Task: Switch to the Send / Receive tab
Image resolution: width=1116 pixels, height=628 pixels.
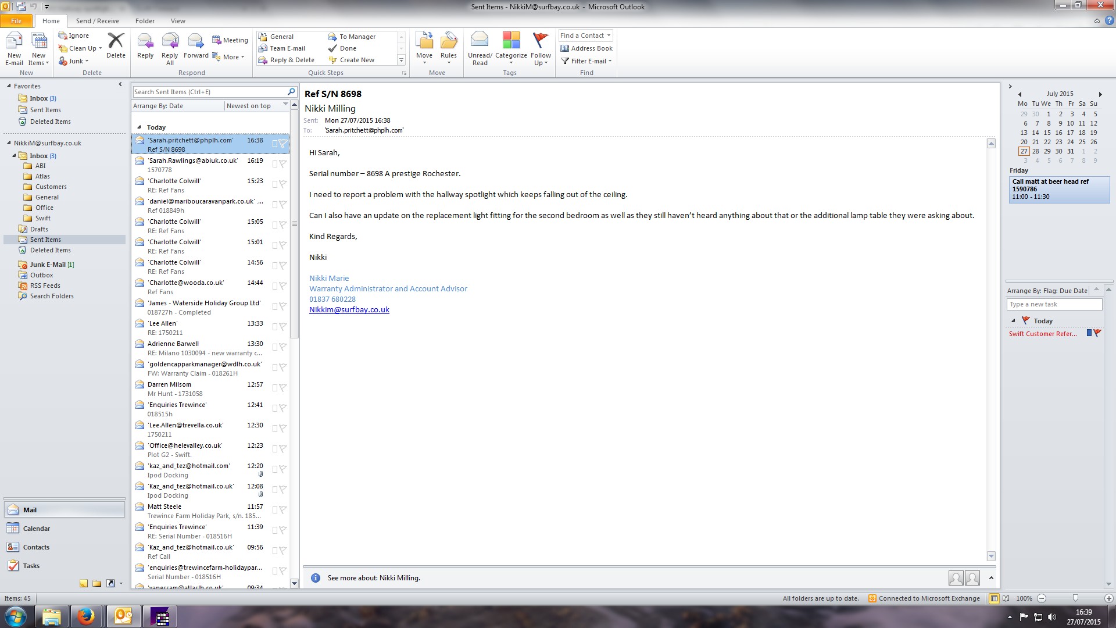Action: coord(97,21)
